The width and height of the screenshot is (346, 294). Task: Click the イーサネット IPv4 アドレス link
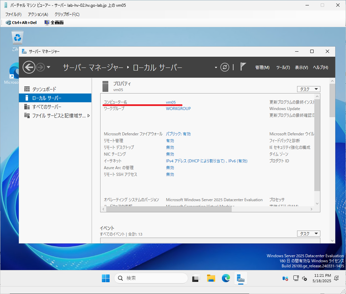[206, 161]
